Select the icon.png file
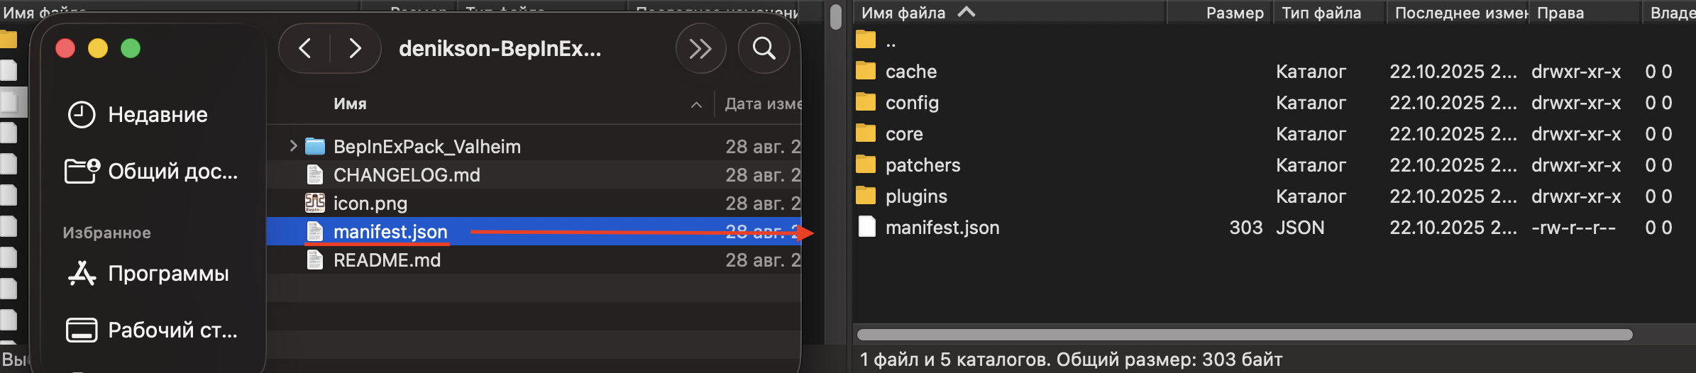This screenshot has height=373, width=1696. pyautogui.click(x=370, y=204)
